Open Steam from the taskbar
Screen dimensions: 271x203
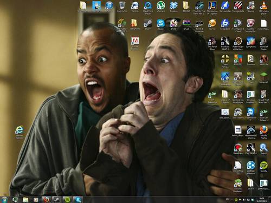(56, 200)
